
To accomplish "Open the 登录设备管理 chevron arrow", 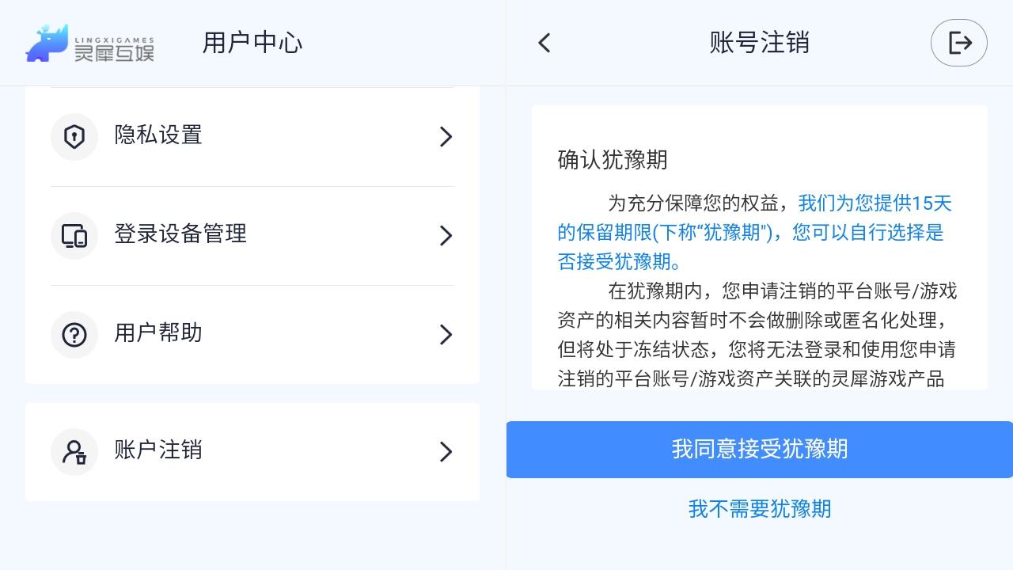I will (x=446, y=235).
